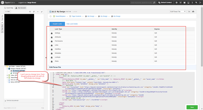Viewport: 203px width, 110px height.
Task: Select the Tree Two vertical tab
Action: (x=2, y=28)
